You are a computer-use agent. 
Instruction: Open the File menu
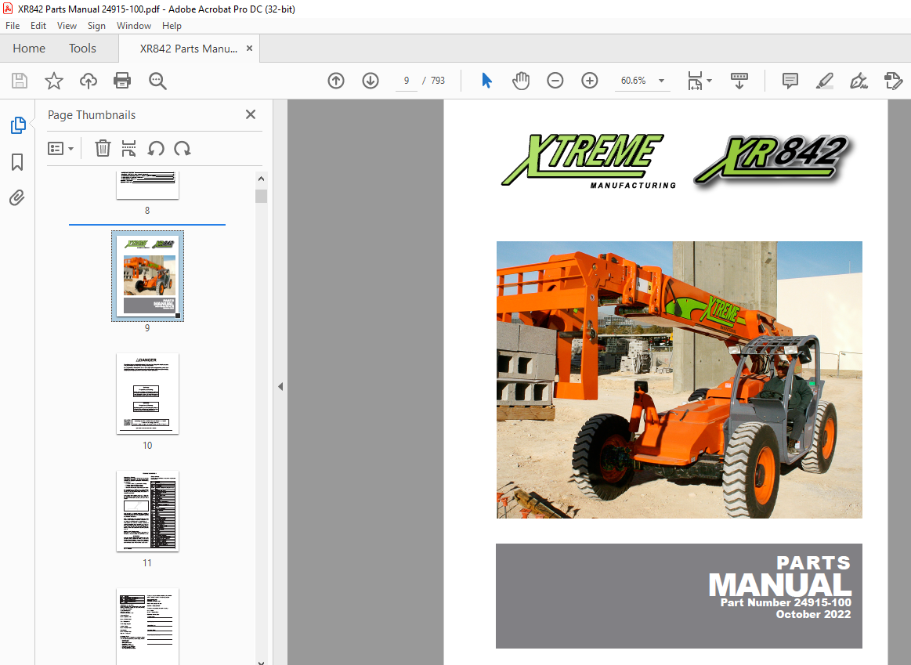[13, 26]
